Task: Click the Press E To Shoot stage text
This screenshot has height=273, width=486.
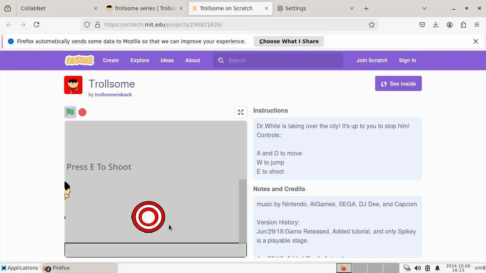Action: click(x=99, y=167)
